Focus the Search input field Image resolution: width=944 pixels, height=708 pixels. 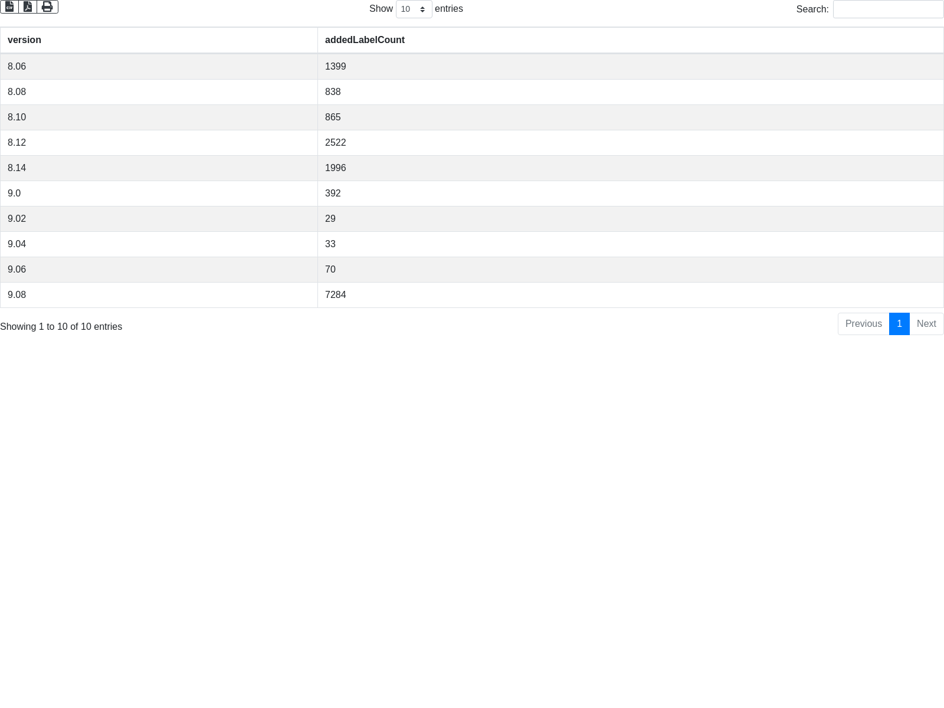tap(887, 9)
